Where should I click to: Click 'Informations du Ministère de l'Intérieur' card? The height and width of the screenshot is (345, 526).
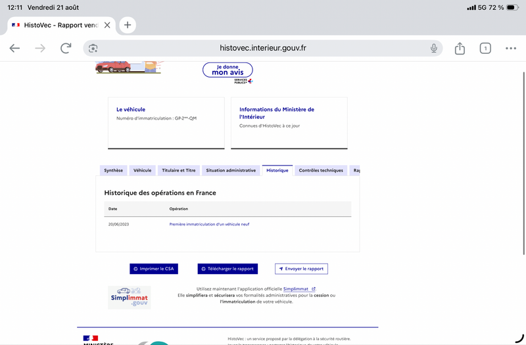[289, 123]
